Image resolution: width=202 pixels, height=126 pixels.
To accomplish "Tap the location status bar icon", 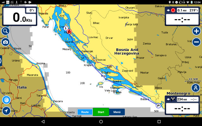I will (170, 2).
